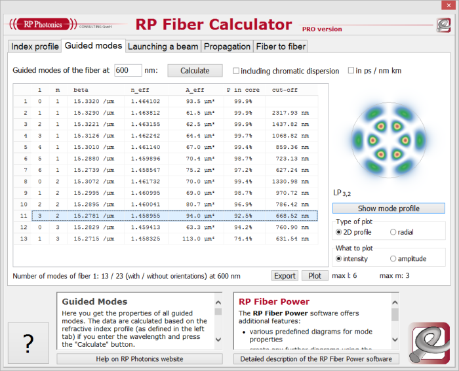Click the Calculate button
The height and width of the screenshot is (371, 459).
click(x=195, y=71)
